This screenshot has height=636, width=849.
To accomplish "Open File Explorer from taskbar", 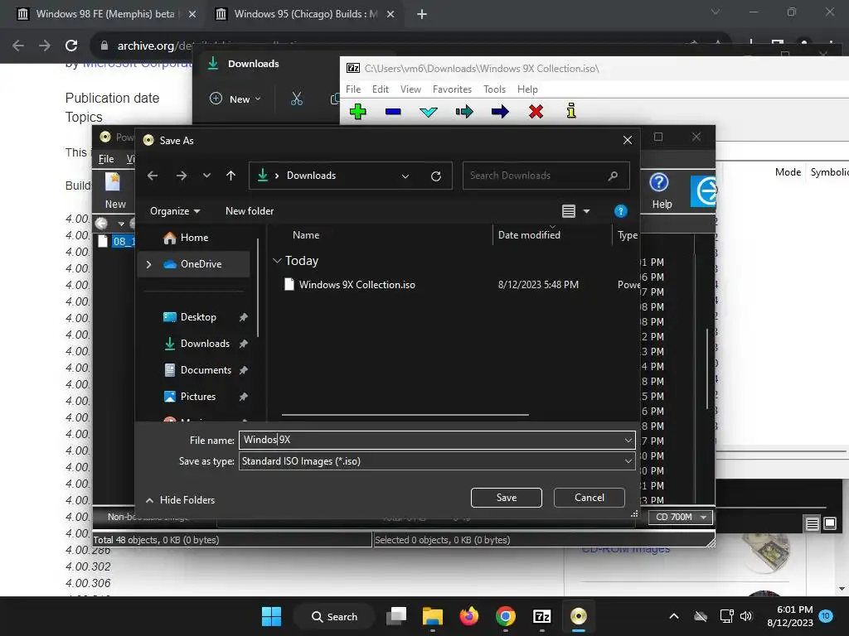I will click(432, 616).
